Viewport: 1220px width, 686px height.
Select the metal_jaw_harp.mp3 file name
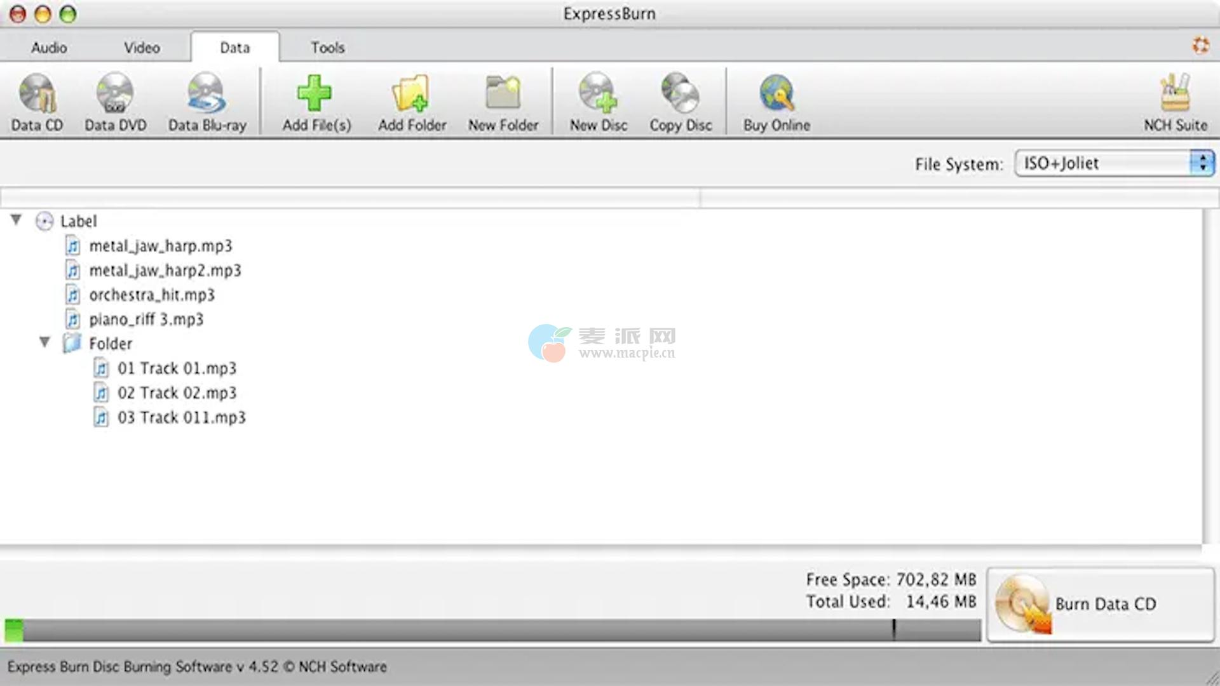tap(161, 246)
